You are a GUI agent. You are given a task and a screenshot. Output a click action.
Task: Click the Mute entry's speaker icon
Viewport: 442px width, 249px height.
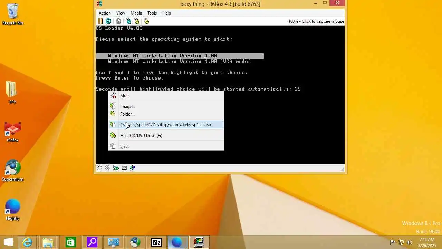(113, 96)
